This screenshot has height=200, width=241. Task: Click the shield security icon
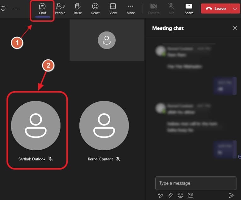3,8
